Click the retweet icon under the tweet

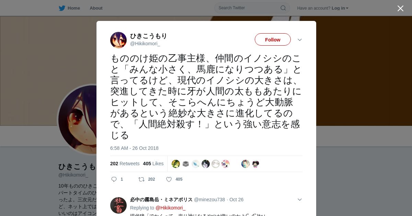click(x=141, y=179)
